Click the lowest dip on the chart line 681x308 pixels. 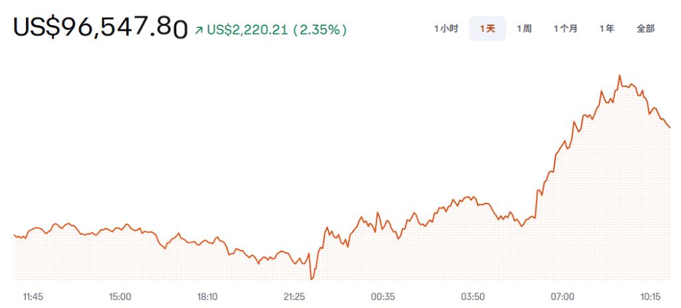[311, 278]
